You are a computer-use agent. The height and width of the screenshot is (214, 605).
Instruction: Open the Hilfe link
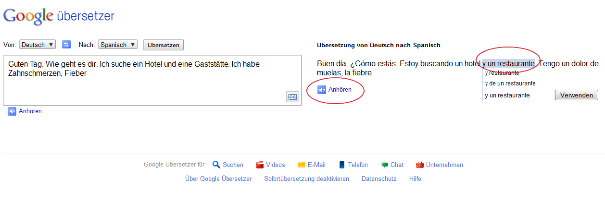[415, 178]
